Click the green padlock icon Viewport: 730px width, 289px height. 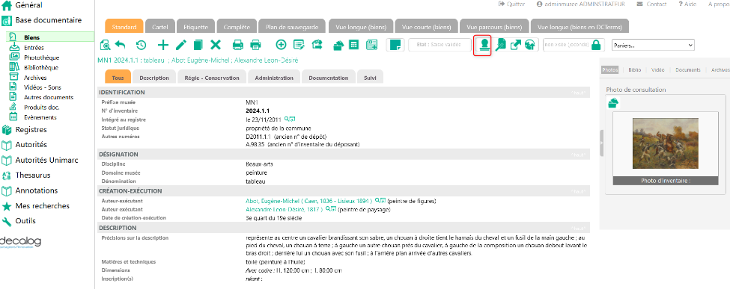[x=595, y=45]
